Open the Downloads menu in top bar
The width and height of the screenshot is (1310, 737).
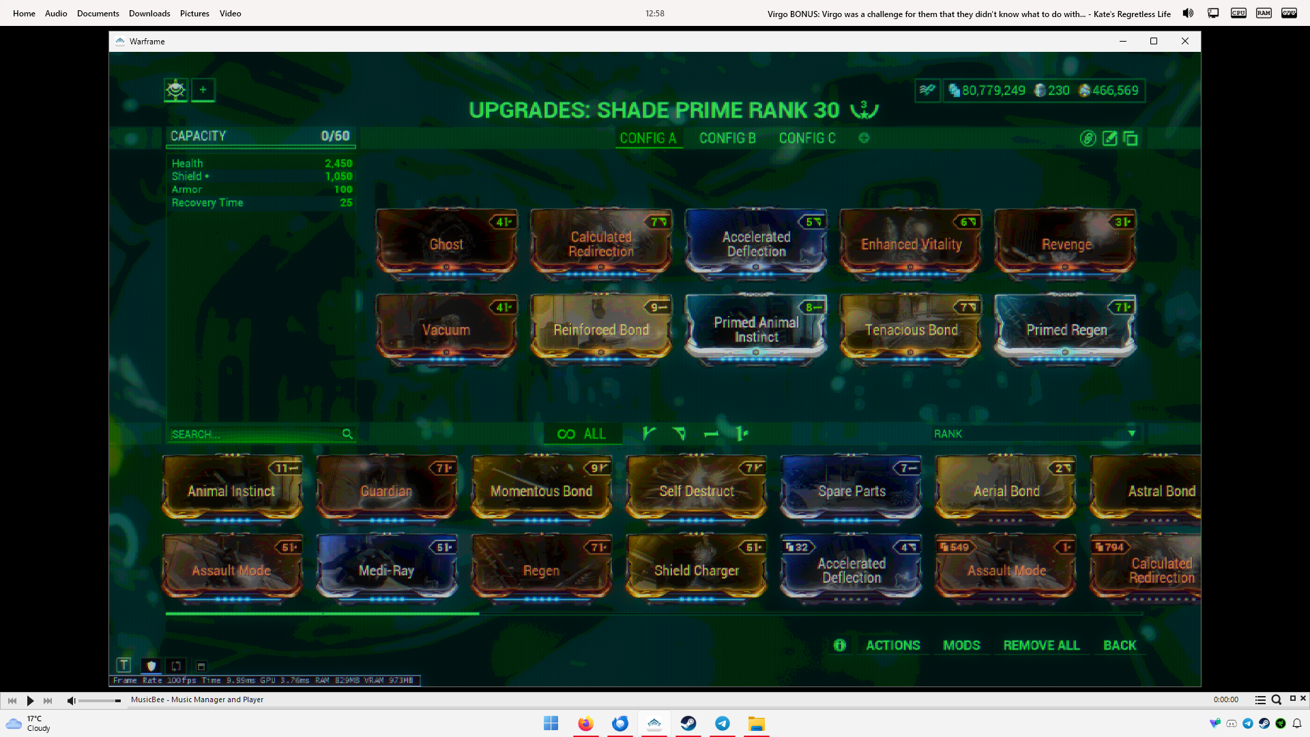(x=149, y=13)
